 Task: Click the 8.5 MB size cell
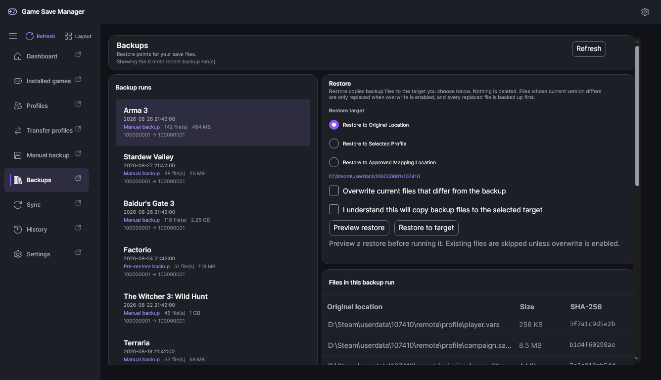(x=530, y=345)
